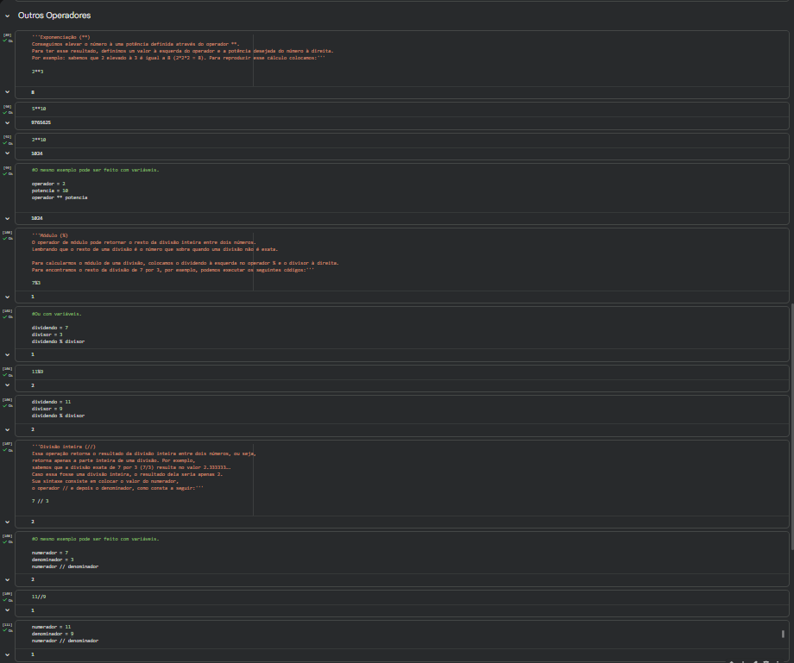Image resolution: width=794 pixels, height=663 pixels.
Task: Collapse output of the numerador = 11 cell
Action: 7,654
